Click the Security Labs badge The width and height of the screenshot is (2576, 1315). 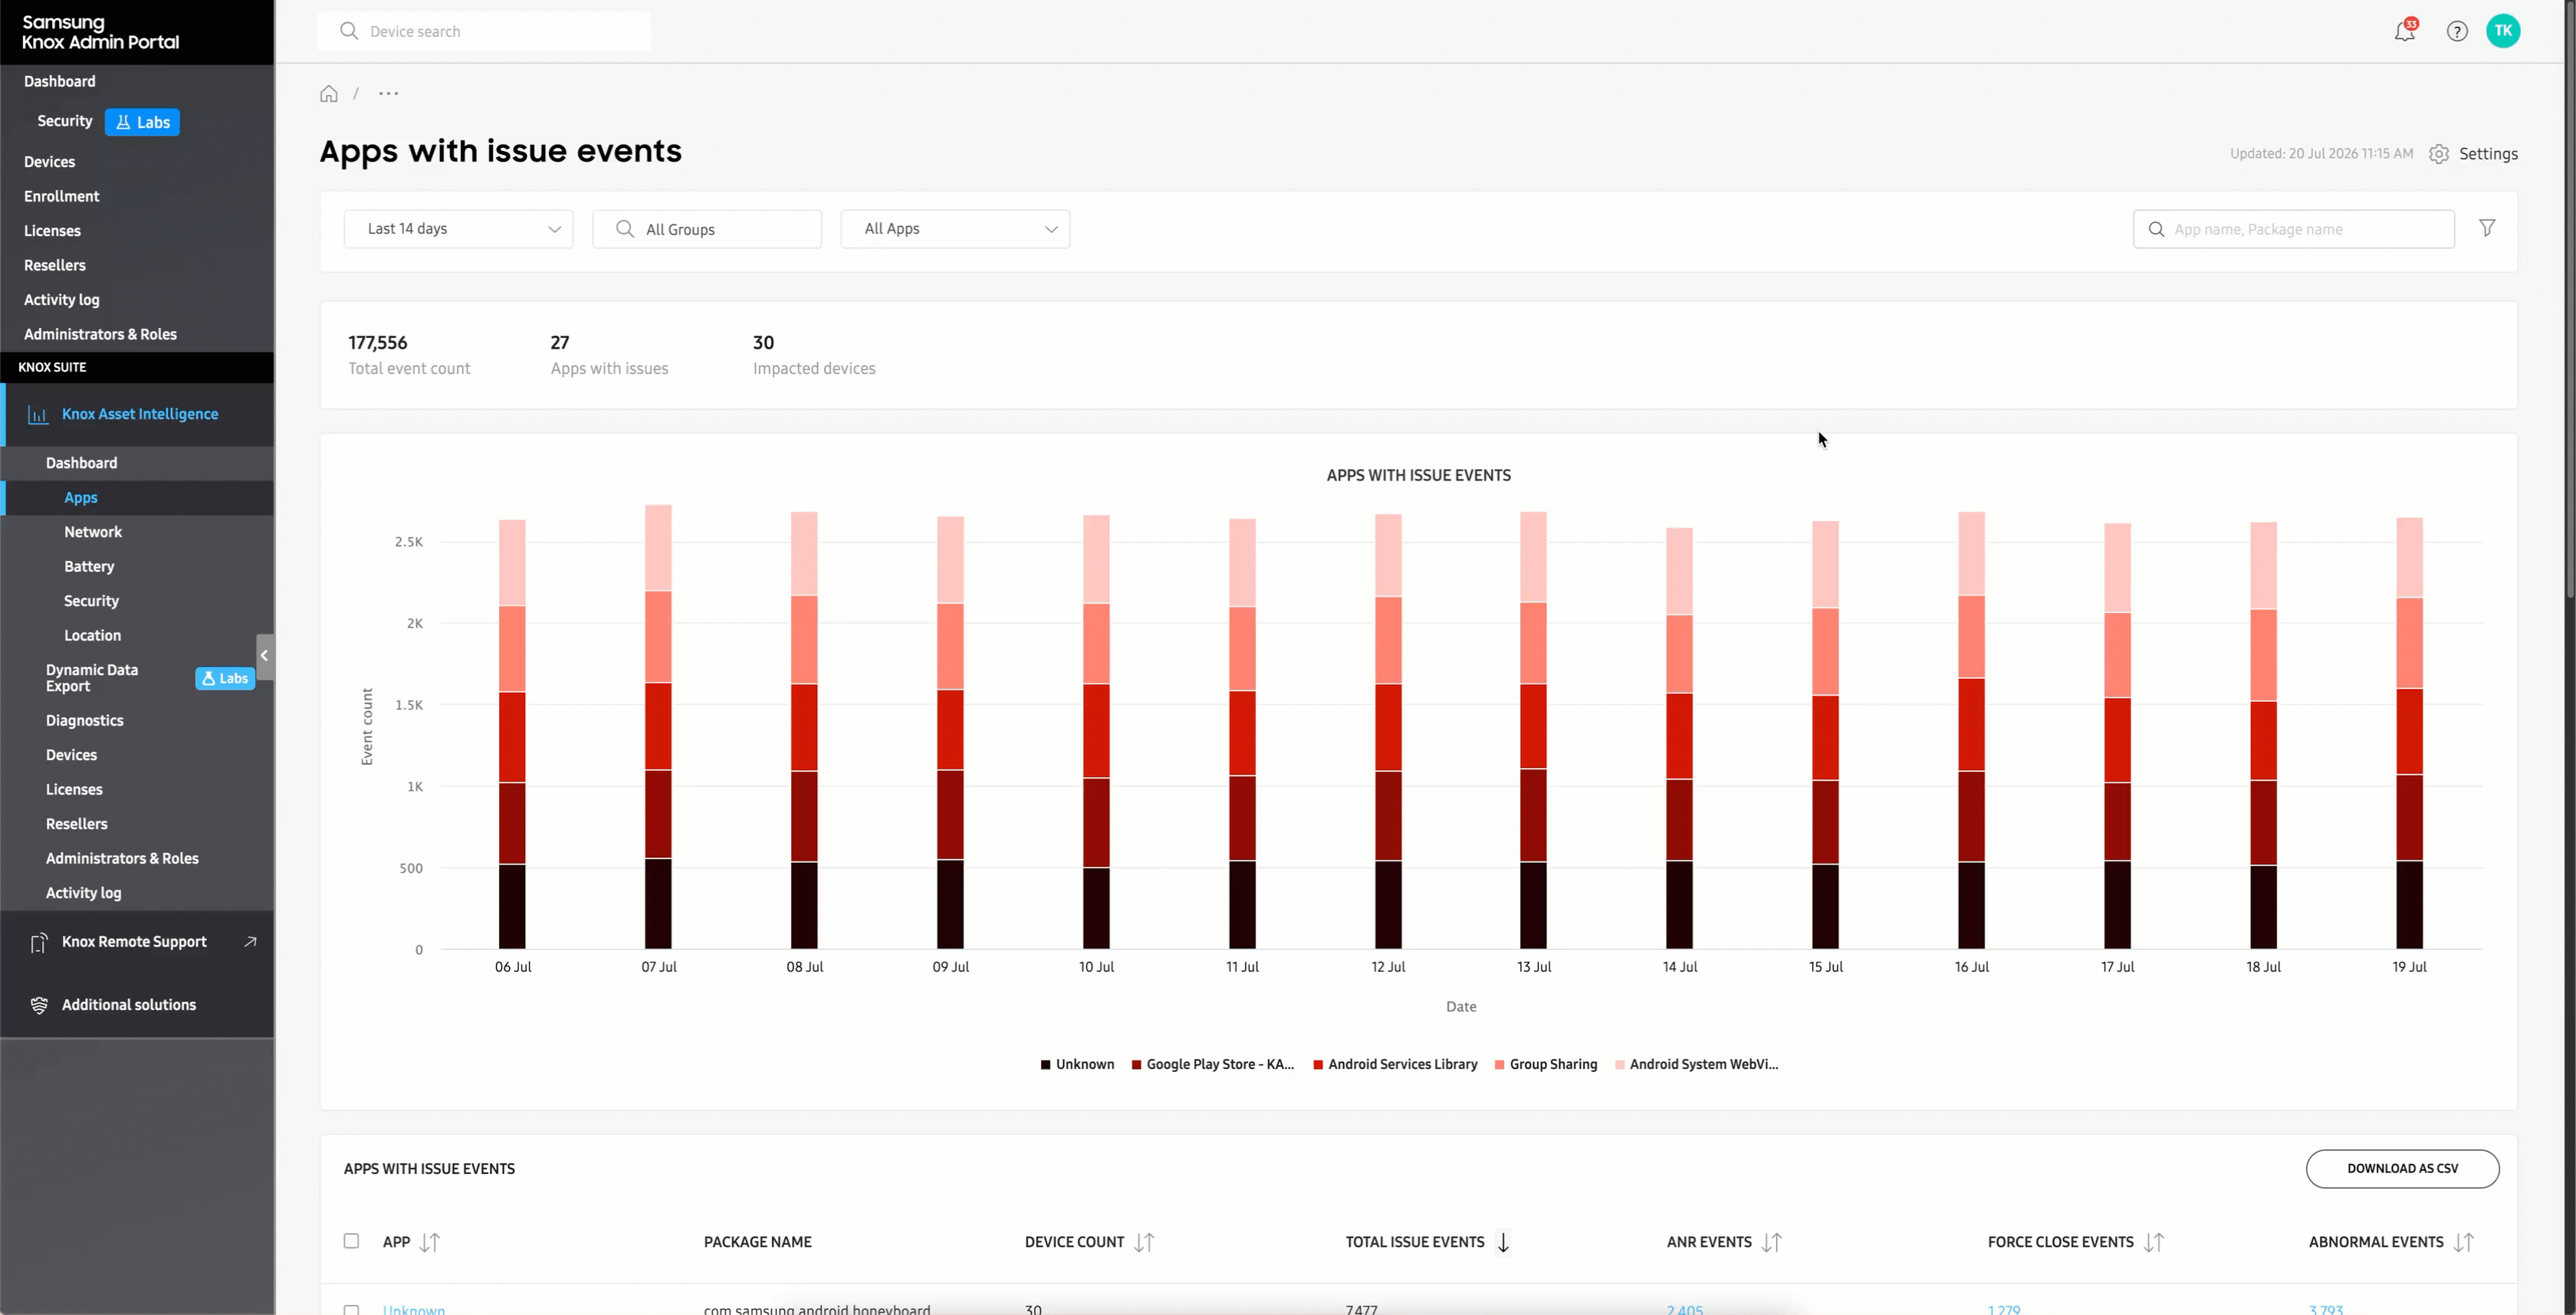(x=142, y=122)
